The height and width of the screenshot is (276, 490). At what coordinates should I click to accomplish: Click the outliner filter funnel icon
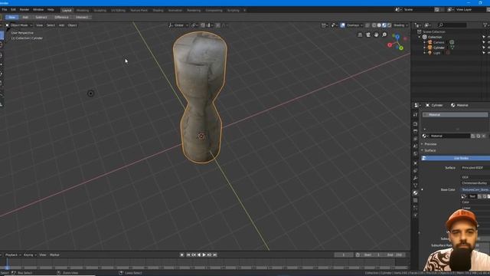[x=485, y=25]
